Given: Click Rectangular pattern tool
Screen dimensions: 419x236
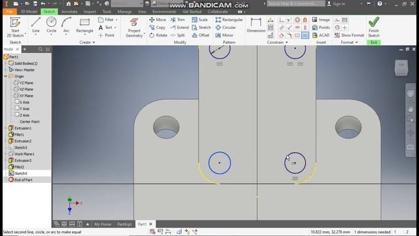Looking at the screenshot, I should (x=229, y=20).
